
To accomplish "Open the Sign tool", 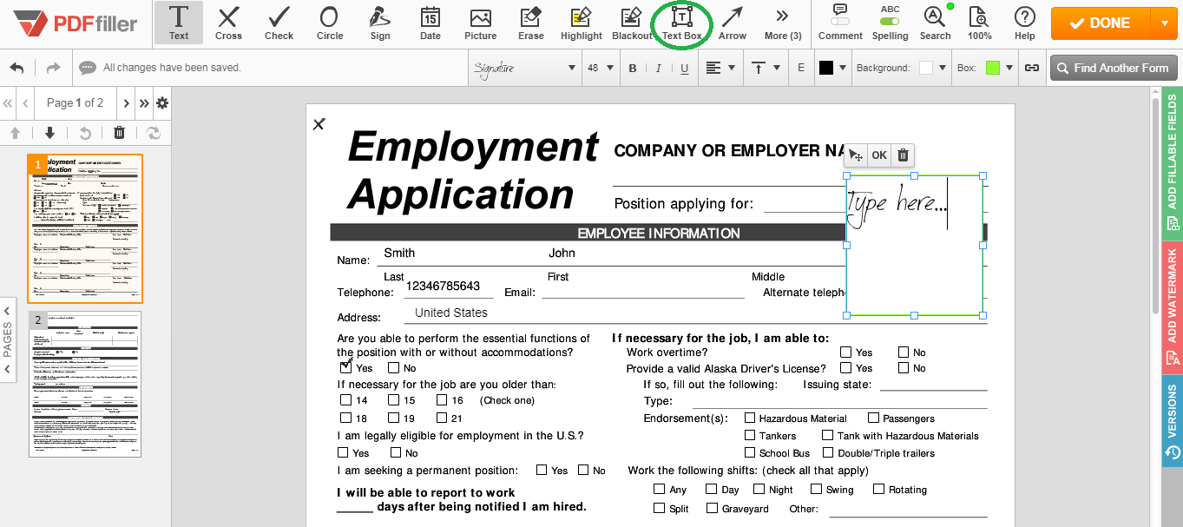I will point(379,23).
